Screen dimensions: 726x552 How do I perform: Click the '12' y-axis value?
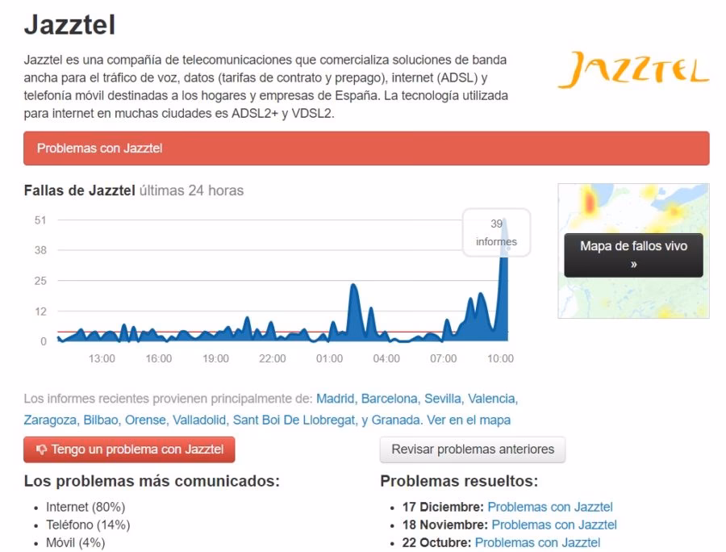click(x=40, y=312)
